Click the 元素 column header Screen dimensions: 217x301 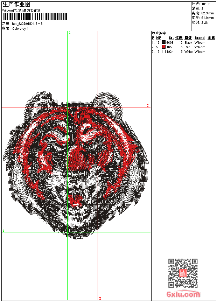coord(211,38)
